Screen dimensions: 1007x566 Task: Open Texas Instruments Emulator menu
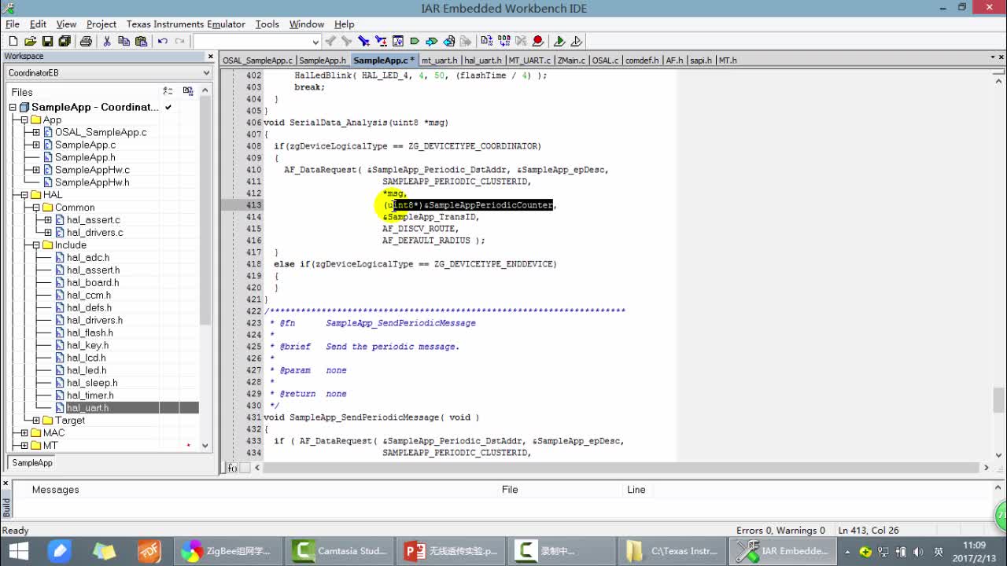click(186, 24)
